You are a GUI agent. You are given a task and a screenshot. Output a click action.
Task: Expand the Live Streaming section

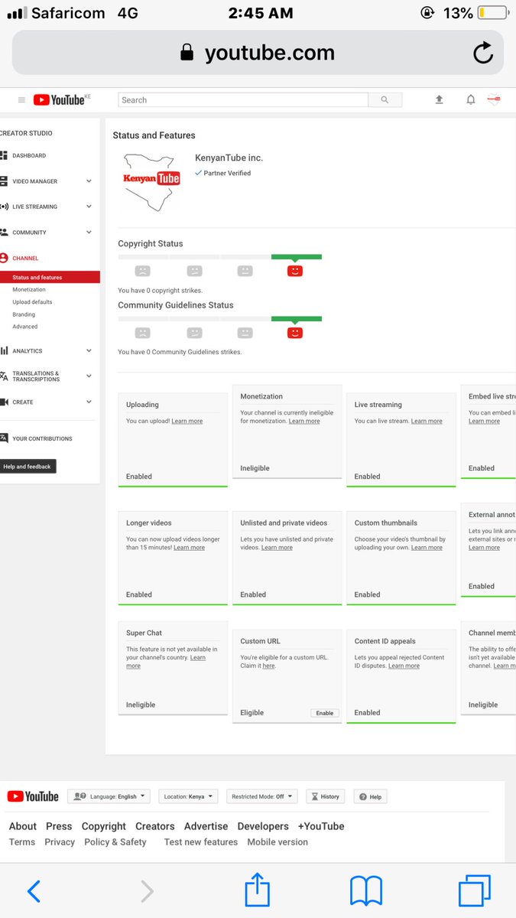(89, 207)
